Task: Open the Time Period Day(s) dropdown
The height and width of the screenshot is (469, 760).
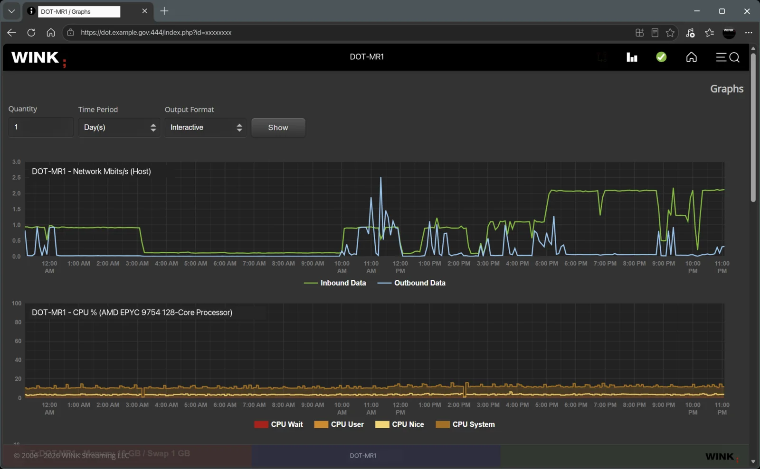Action: pos(119,128)
